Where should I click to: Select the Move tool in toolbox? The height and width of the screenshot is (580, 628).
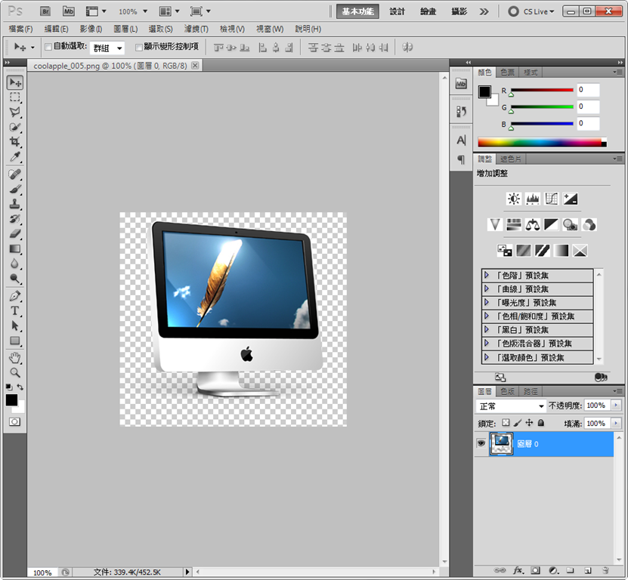(x=15, y=82)
